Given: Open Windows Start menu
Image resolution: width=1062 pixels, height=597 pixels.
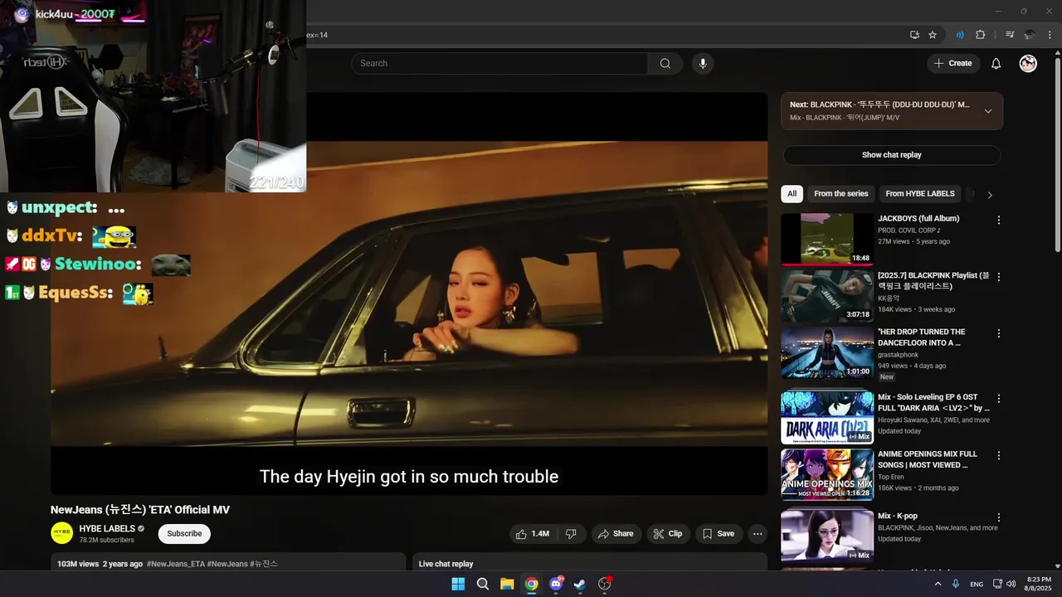Looking at the screenshot, I should coord(458,584).
